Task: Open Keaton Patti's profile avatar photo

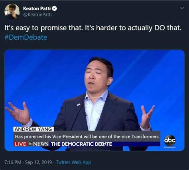Action: click(12, 11)
